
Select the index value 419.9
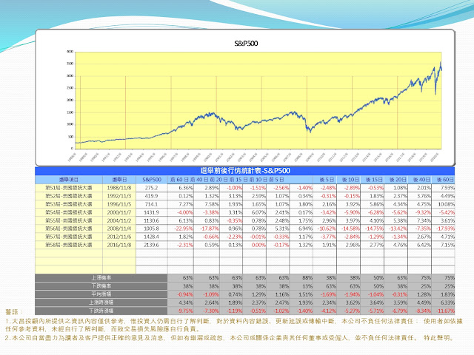coord(151,196)
